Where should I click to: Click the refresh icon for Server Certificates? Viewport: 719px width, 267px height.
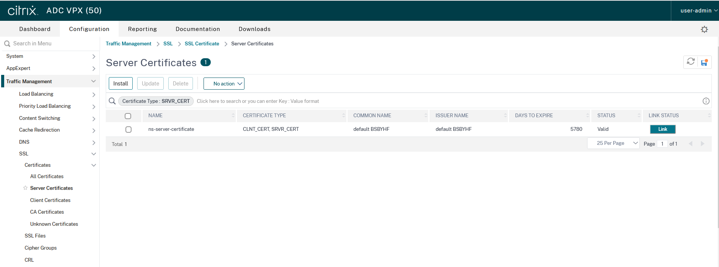point(691,62)
